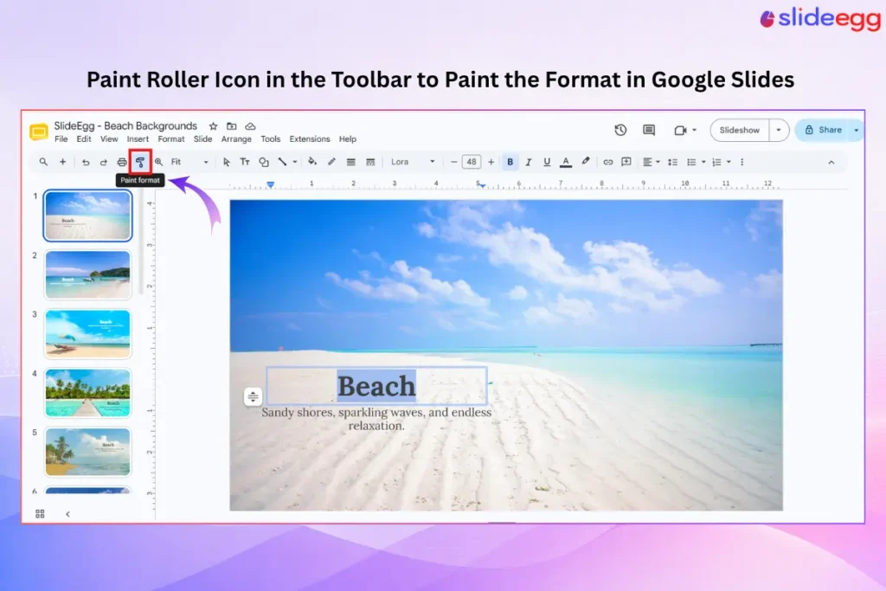
Task: Open the line spacing options
Action: point(672,162)
